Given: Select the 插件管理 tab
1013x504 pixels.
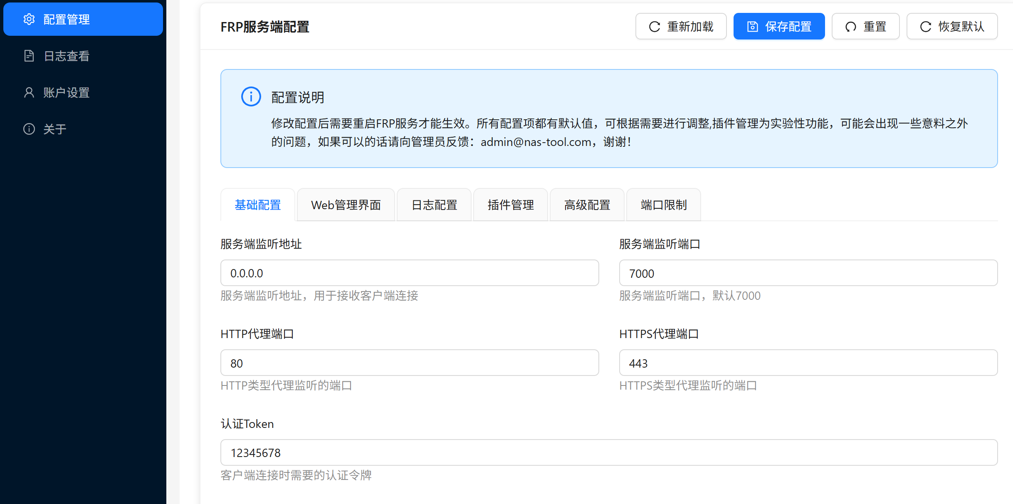Looking at the screenshot, I should [x=511, y=205].
